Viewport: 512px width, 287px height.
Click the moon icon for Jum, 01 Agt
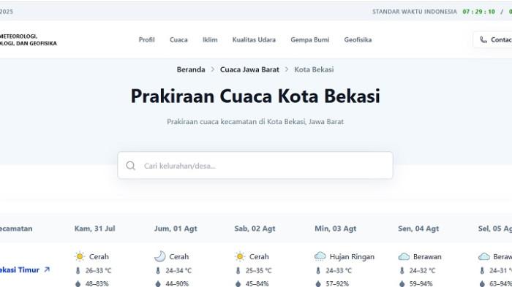[160, 256]
